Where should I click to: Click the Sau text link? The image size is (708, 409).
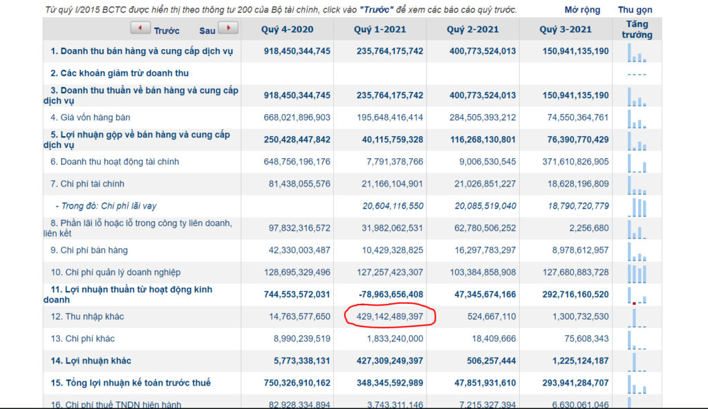[207, 30]
